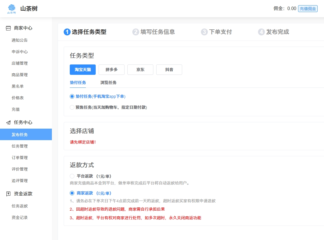Click step 4 circle 发布完成
Image resolution: width=324 pixels, height=240 pixels.
click(x=261, y=32)
